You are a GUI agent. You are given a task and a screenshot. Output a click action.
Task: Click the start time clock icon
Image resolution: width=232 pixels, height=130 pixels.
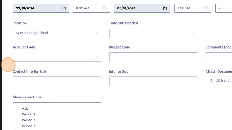click(x=105, y=8)
